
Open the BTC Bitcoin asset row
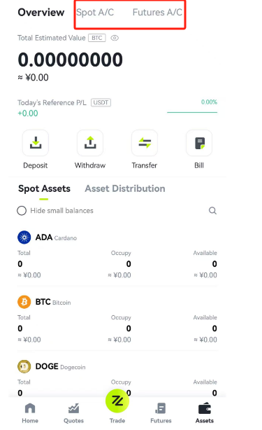point(117,319)
